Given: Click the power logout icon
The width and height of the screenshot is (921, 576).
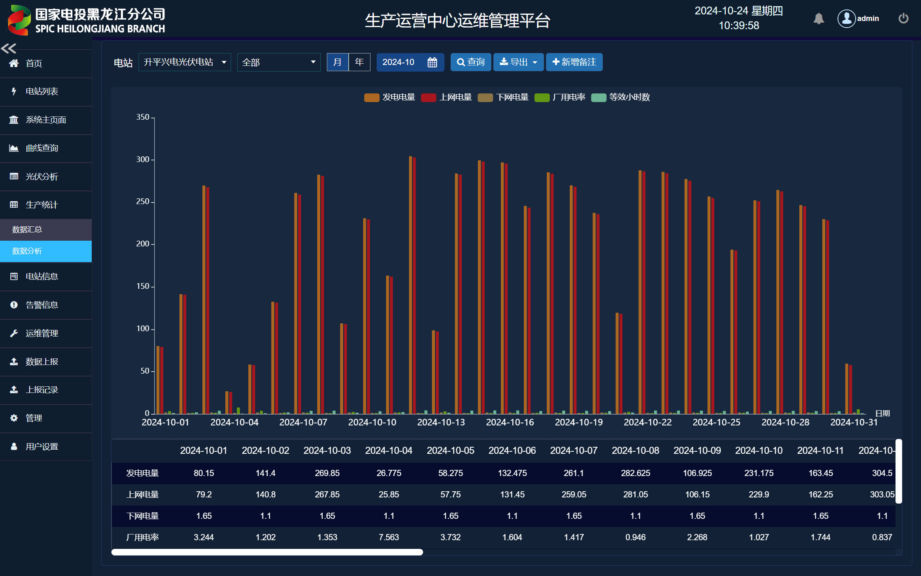Looking at the screenshot, I should coord(903,19).
